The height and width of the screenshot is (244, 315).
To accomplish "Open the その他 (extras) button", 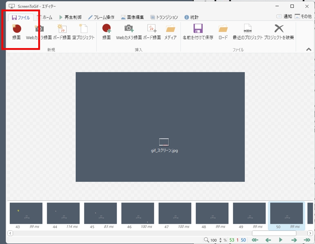I will click(x=303, y=17).
